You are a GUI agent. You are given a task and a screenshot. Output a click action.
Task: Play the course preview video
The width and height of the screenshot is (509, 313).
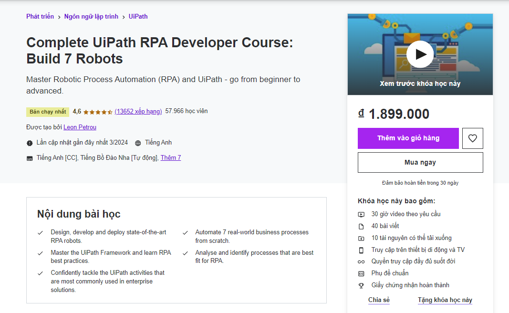pyautogui.click(x=419, y=54)
